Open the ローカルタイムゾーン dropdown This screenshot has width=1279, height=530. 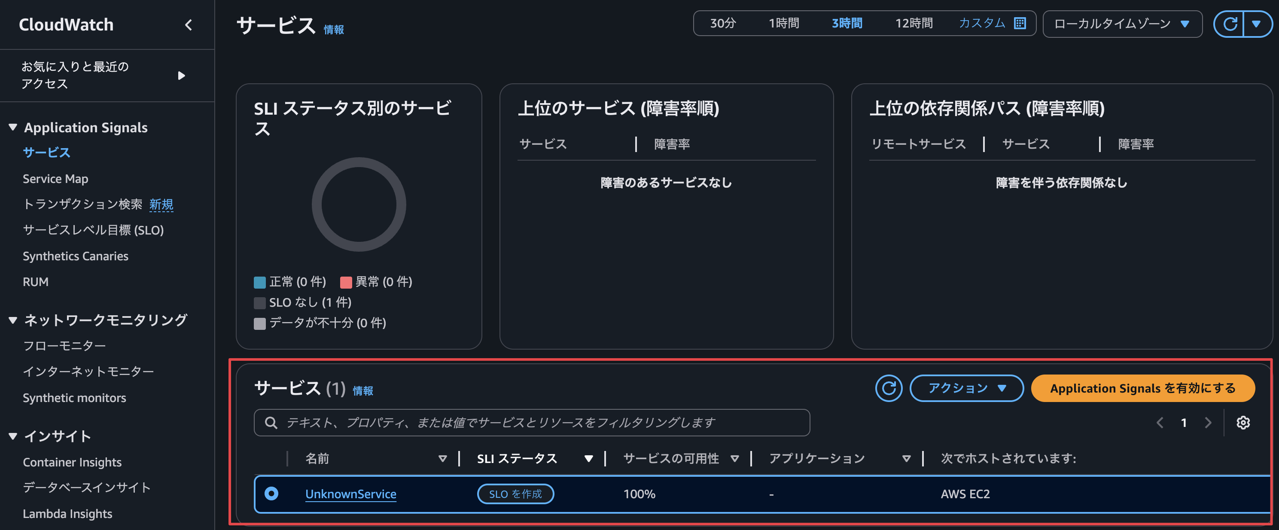(x=1122, y=24)
